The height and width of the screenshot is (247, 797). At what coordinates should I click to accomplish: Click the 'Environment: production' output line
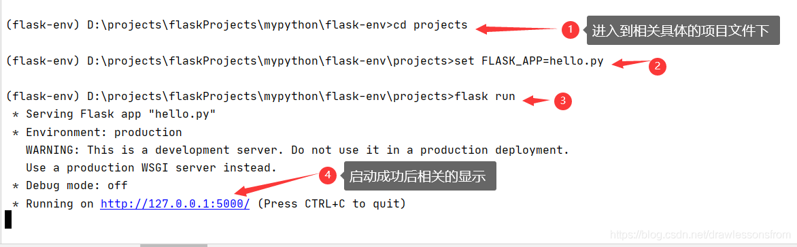(97, 133)
